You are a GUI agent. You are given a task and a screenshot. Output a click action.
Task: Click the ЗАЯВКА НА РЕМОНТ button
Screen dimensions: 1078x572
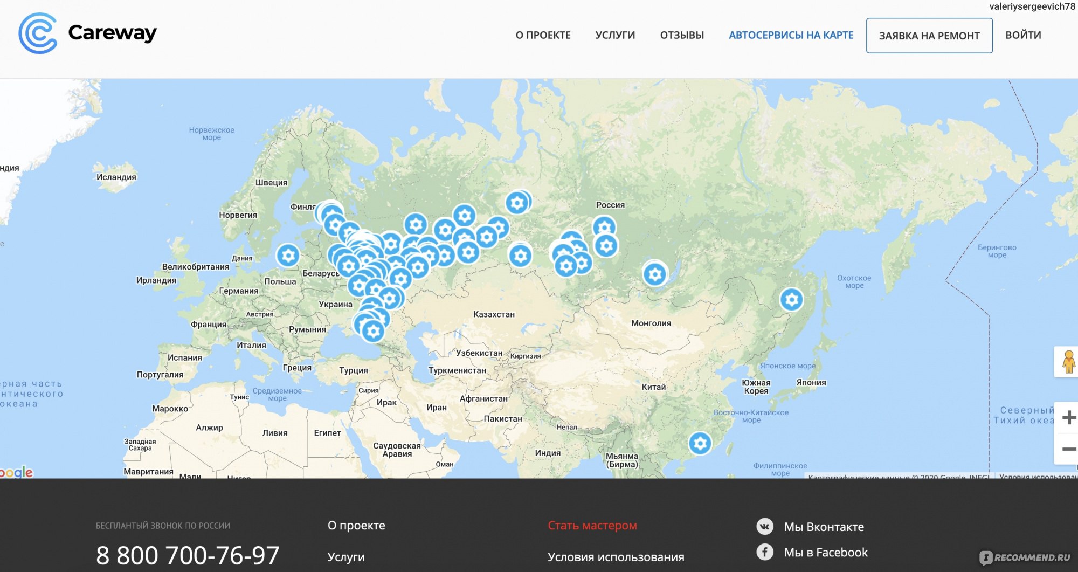click(929, 36)
